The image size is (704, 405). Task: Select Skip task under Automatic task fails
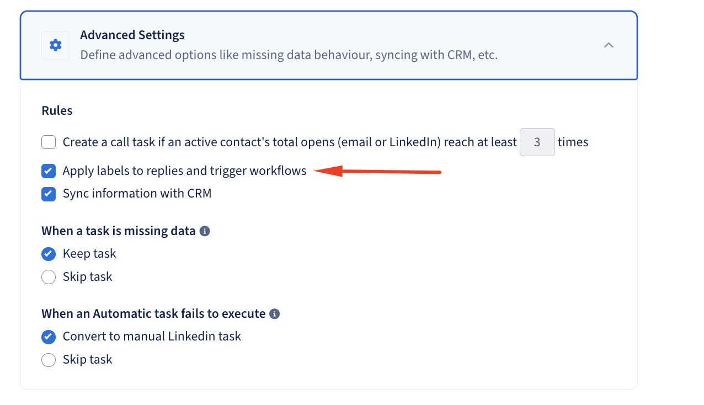[x=49, y=360]
